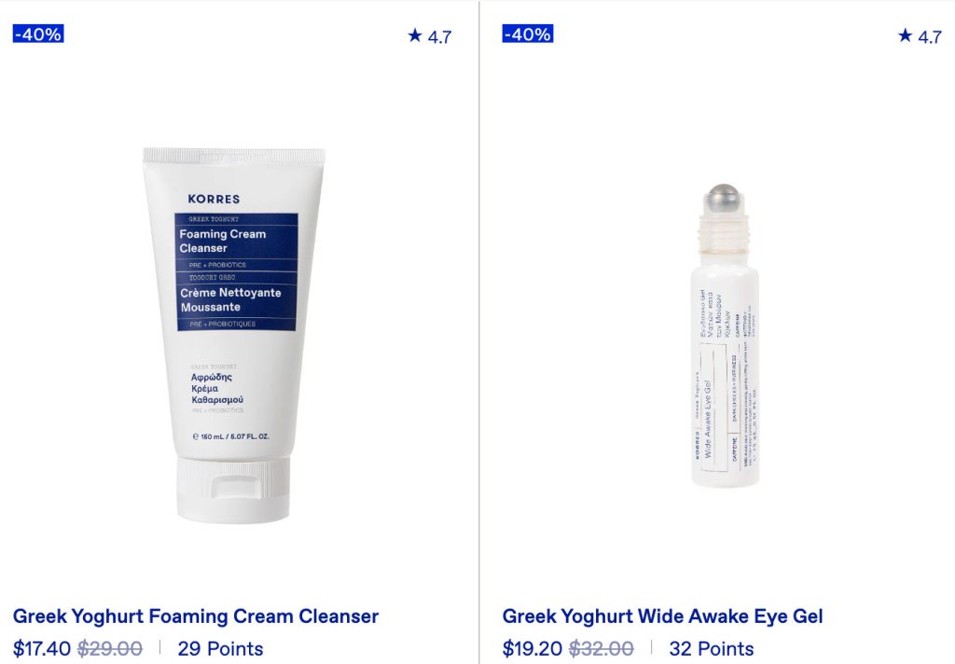Click the star icon on the cleanser card
This screenshot has width=955, height=664.
(x=415, y=35)
